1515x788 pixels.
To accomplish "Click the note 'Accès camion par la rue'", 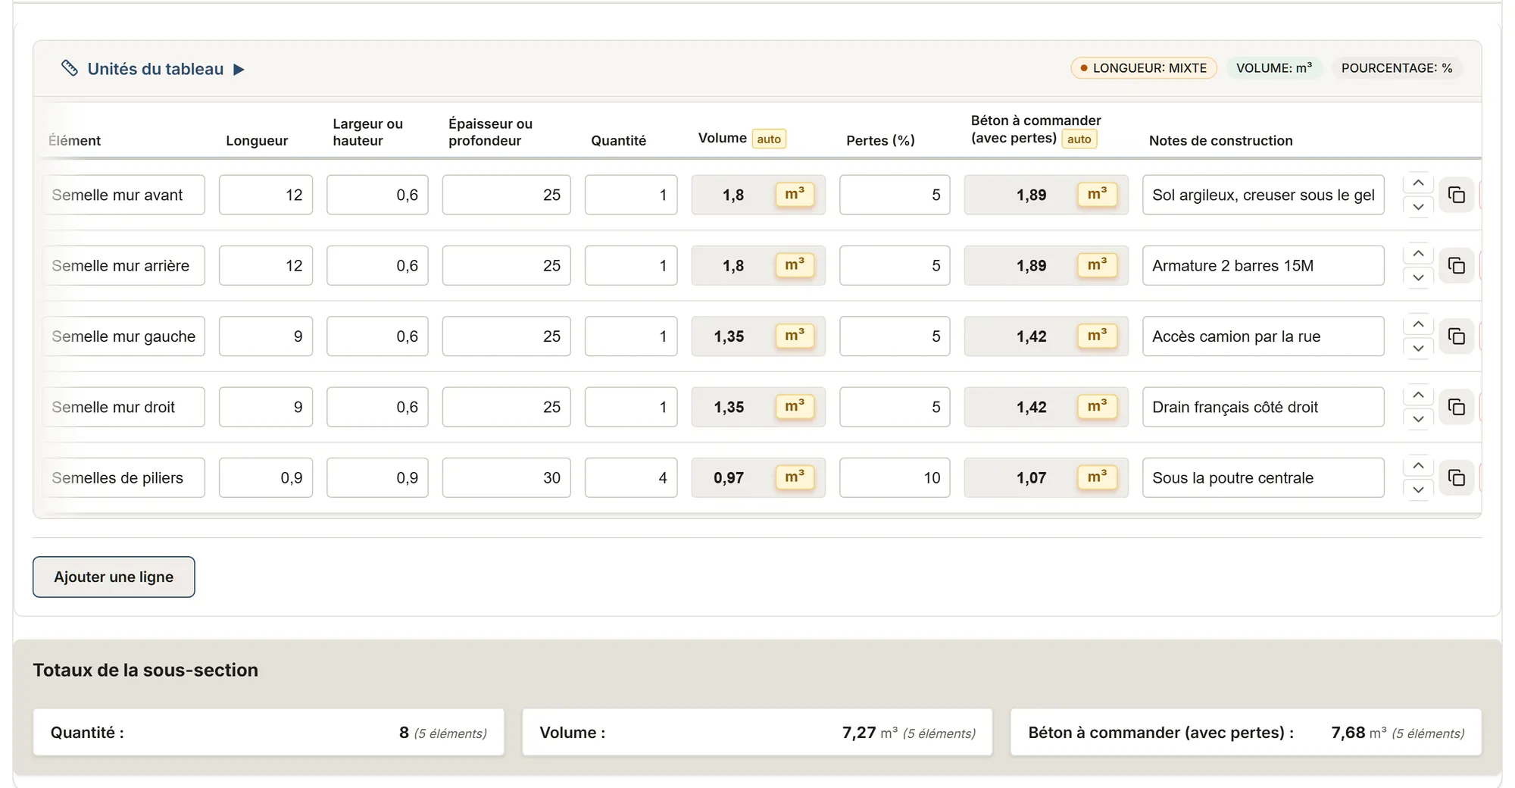I will pyautogui.click(x=1264, y=336).
